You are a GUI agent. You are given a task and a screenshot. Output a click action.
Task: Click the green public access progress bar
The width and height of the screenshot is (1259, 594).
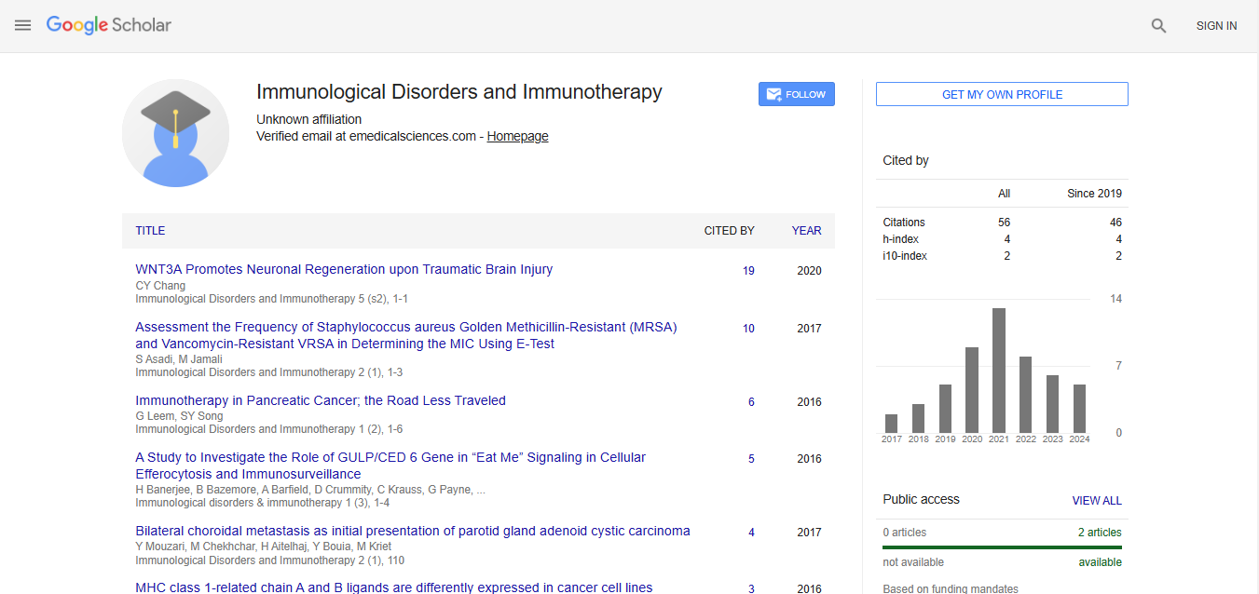pos(1002,547)
